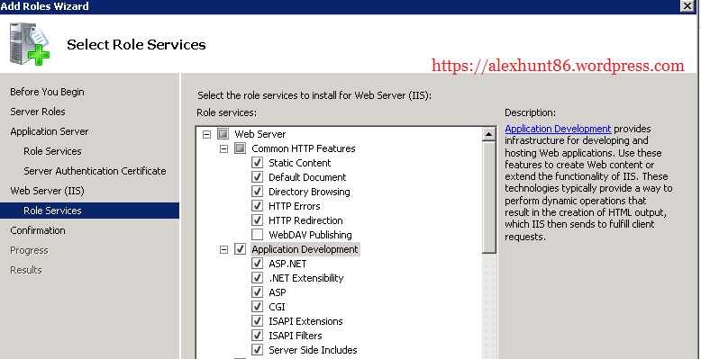
Task: Select the HTTP Redirection label text
Action: (305, 220)
